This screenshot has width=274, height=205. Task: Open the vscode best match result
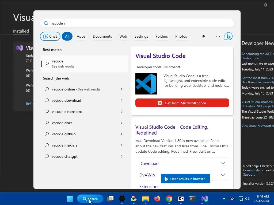click(84, 64)
